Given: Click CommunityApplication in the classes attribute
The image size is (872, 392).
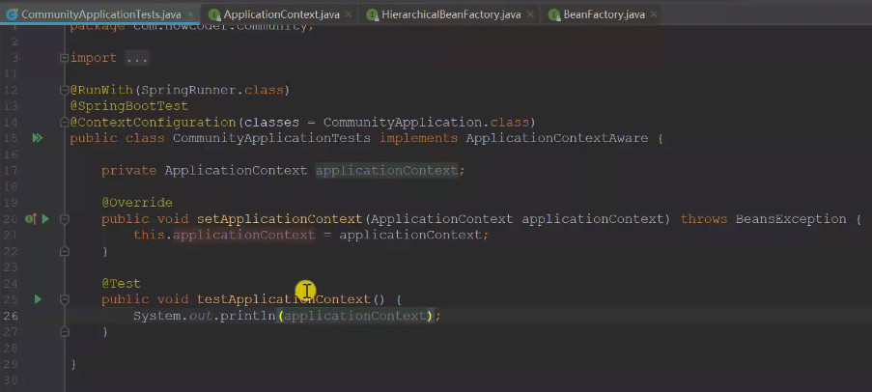Looking at the screenshot, I should pyautogui.click(x=403, y=123).
